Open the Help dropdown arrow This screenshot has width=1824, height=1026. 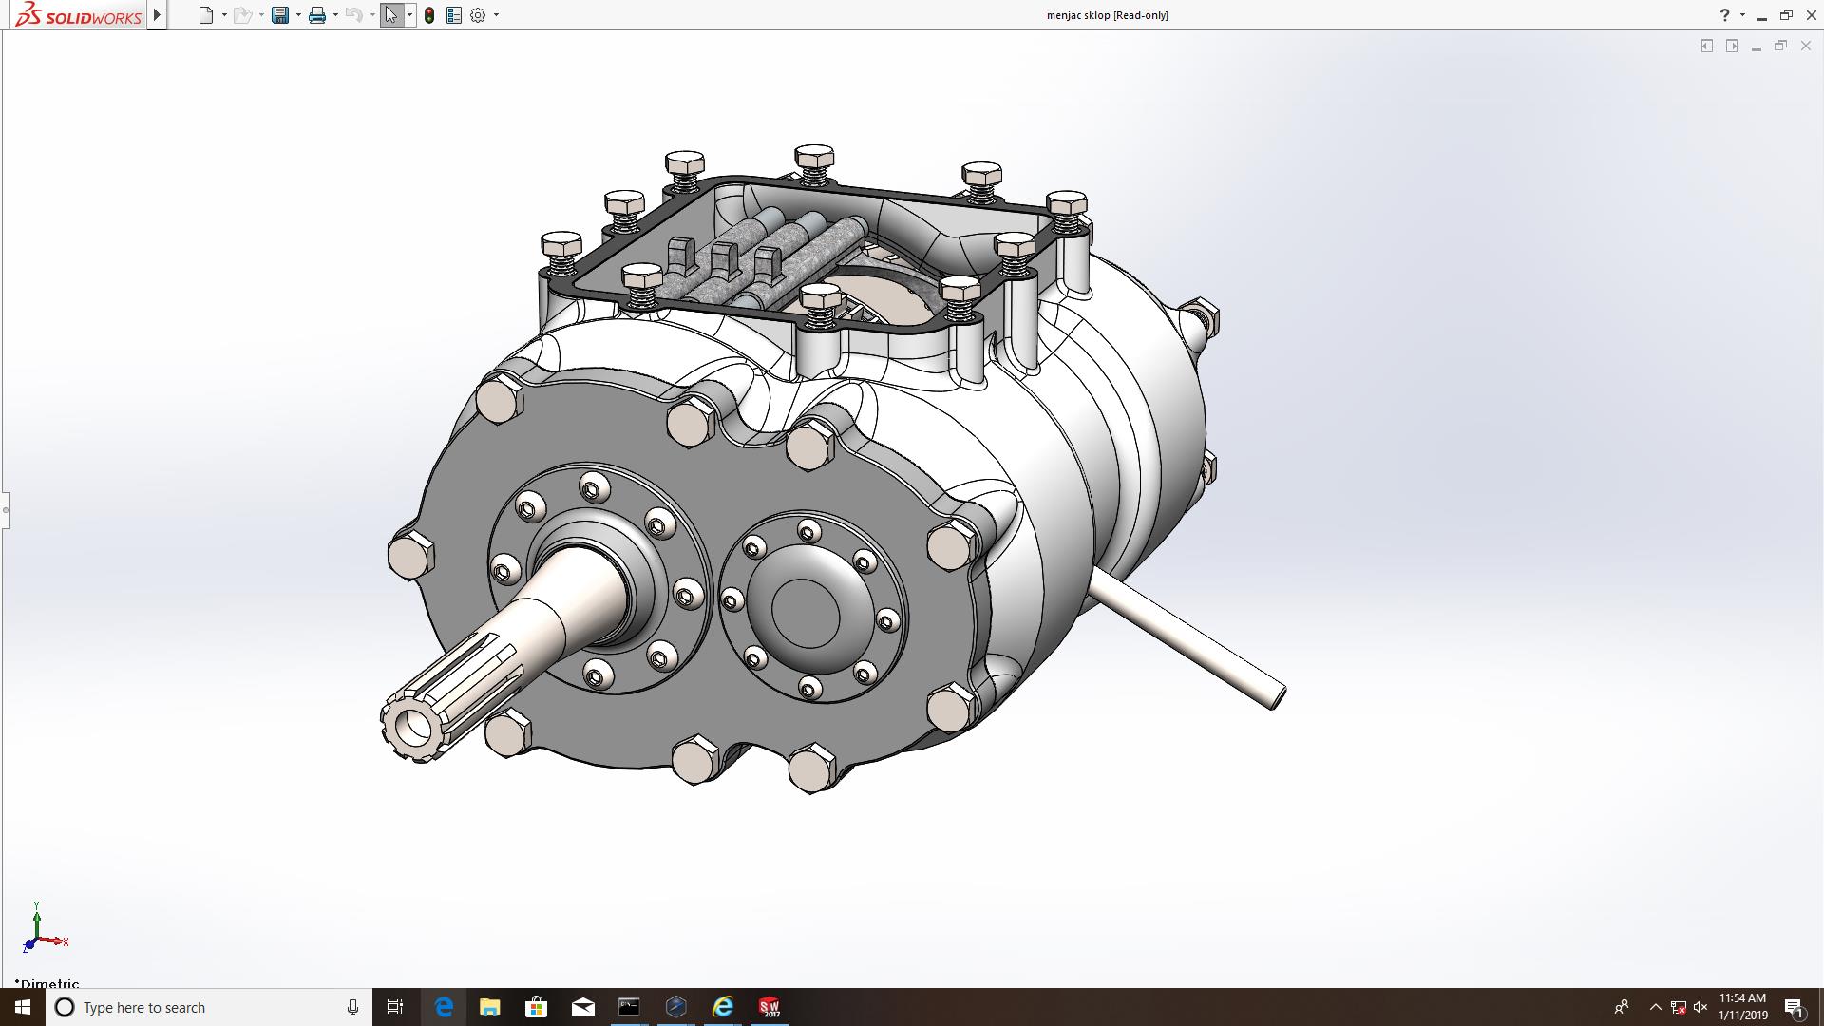(1742, 15)
